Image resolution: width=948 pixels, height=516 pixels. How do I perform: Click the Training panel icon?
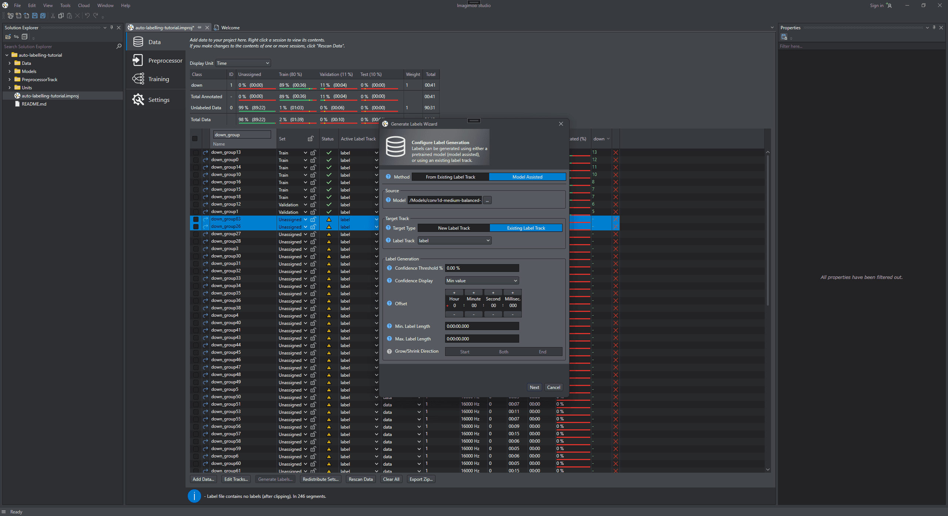[x=138, y=78]
